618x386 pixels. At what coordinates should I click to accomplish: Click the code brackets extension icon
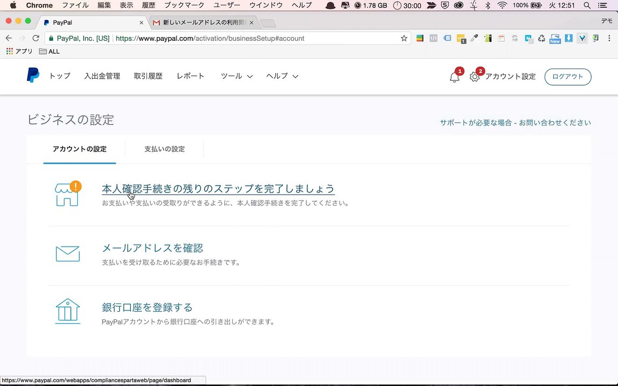(433, 38)
